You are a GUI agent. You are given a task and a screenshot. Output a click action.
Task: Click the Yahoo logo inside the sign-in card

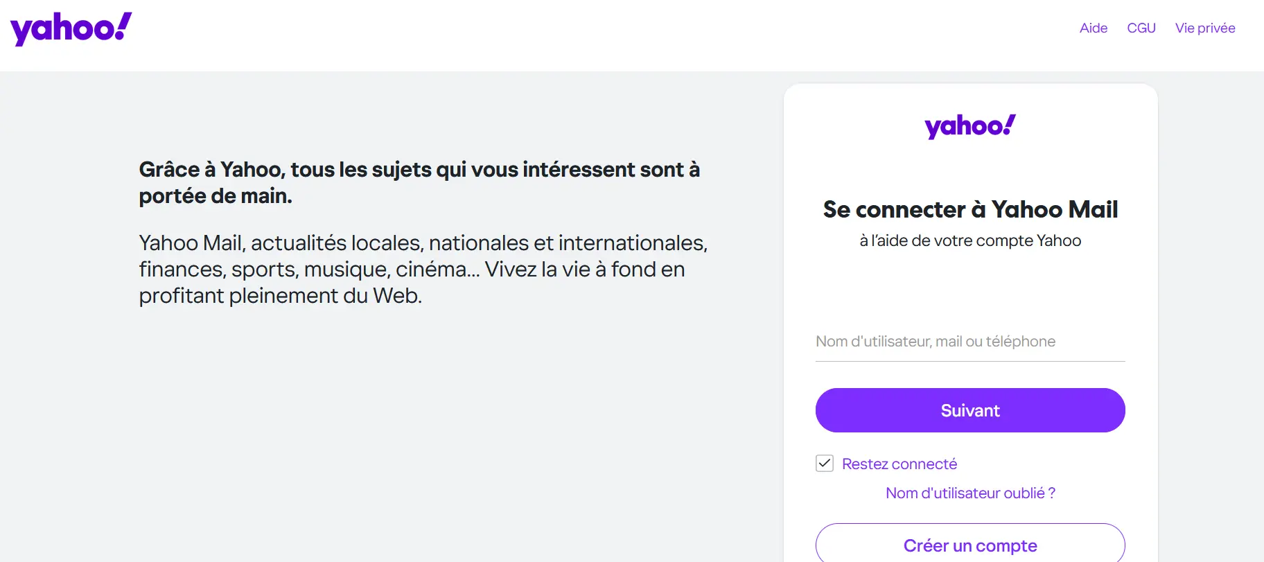pyautogui.click(x=970, y=126)
